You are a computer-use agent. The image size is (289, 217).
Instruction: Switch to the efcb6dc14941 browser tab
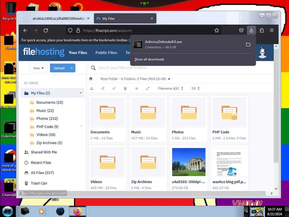[59, 18]
